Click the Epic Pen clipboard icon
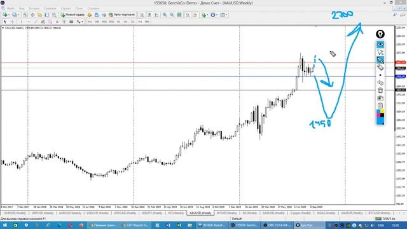407x229 pixels. tap(380, 106)
